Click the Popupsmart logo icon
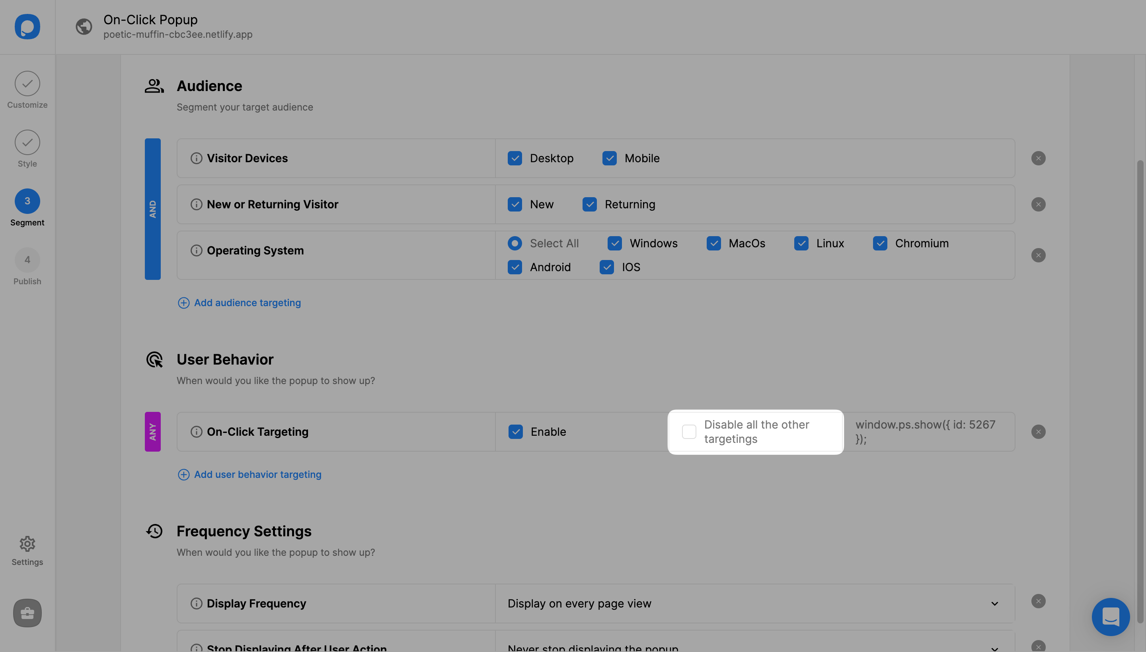This screenshot has height=652, width=1146. click(x=27, y=26)
